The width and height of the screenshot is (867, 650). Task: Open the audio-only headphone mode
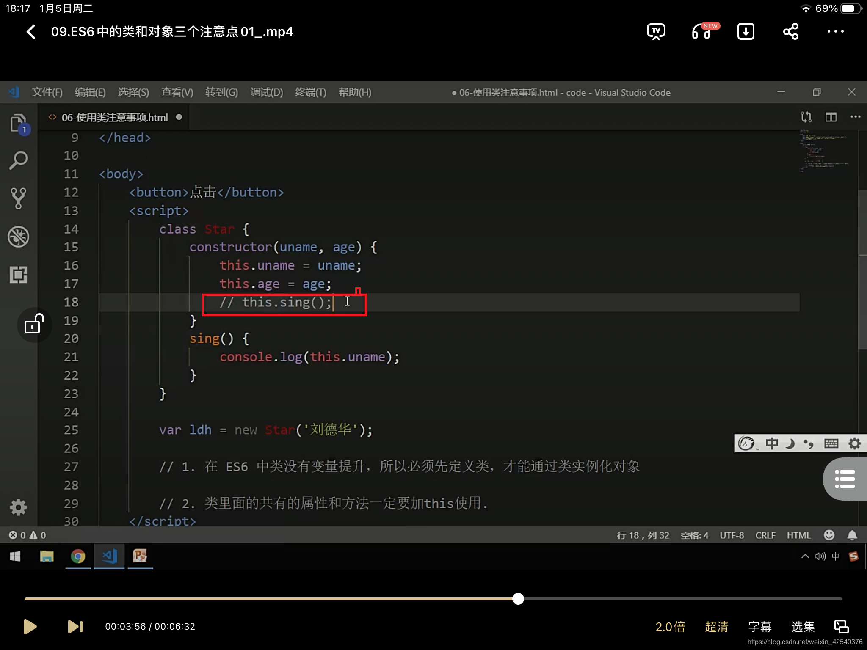(x=702, y=32)
